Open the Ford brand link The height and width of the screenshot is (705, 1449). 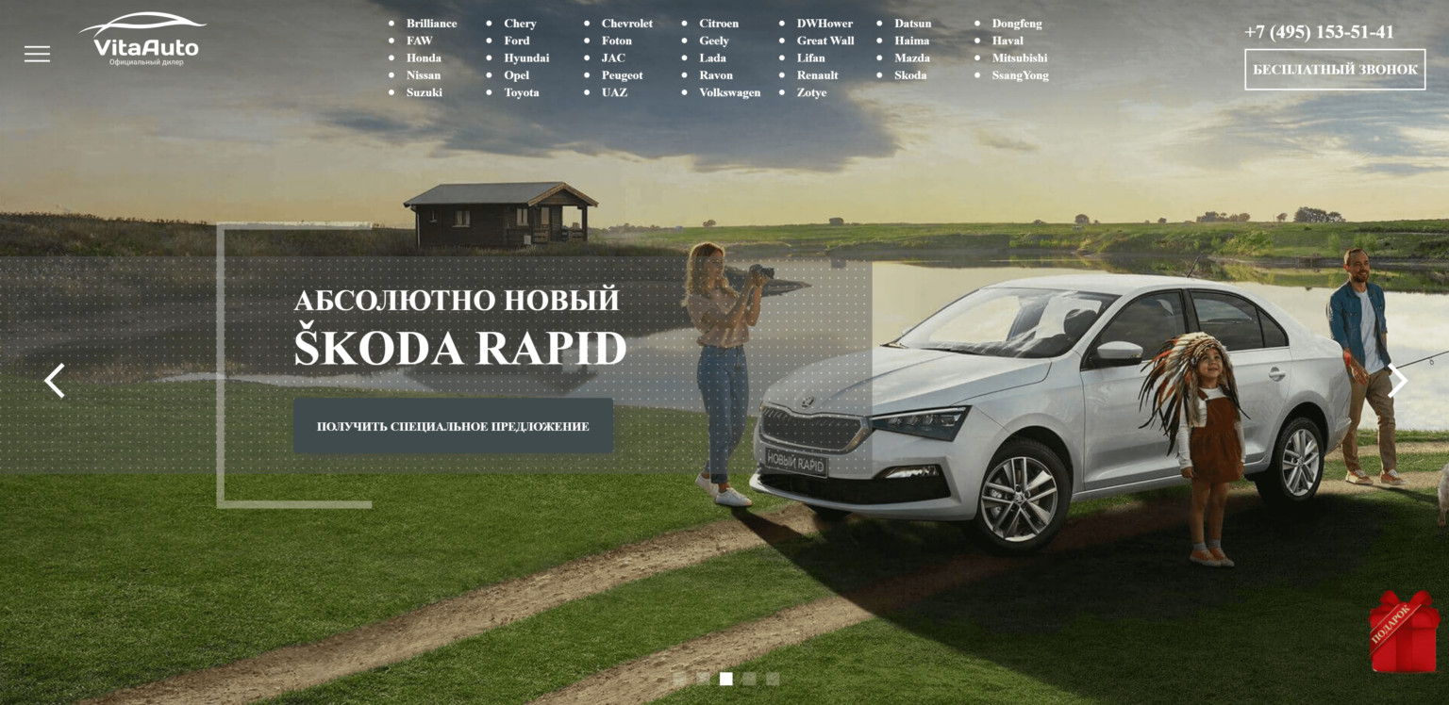point(517,41)
